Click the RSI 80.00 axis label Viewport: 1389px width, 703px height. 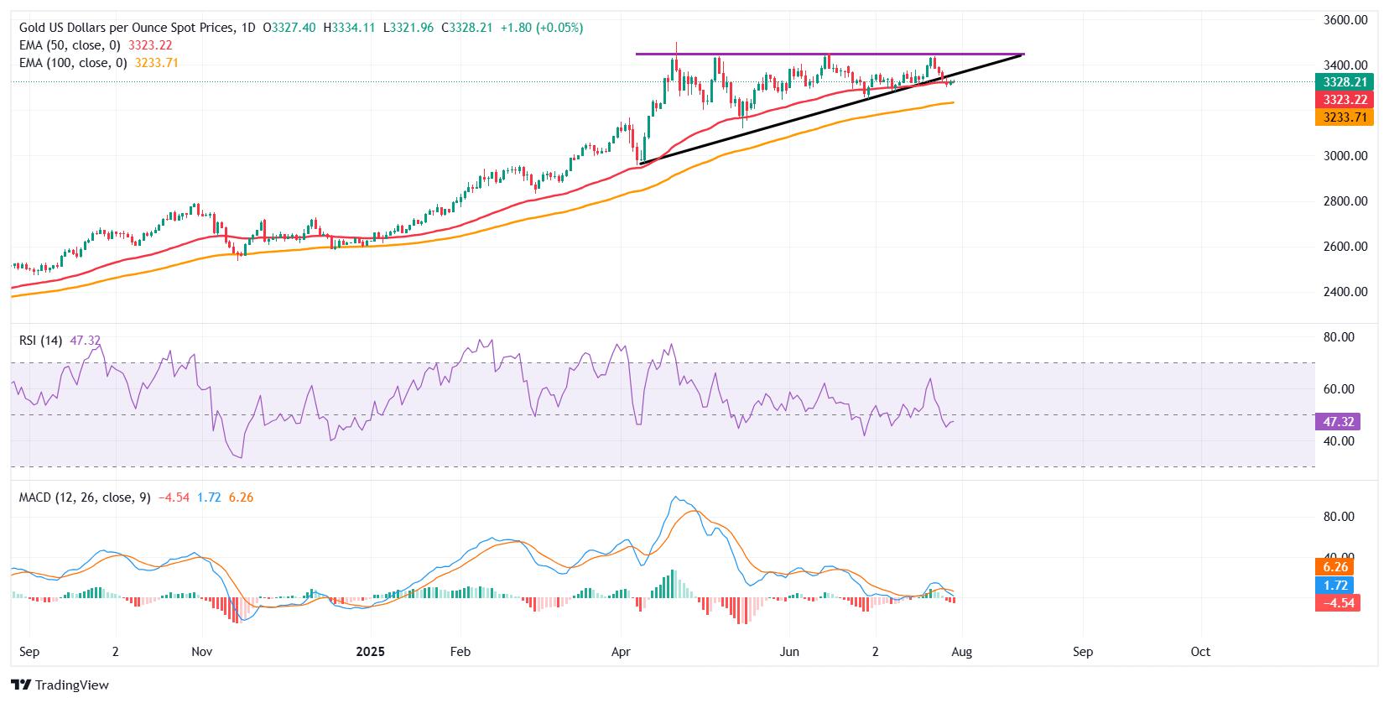pos(1338,337)
